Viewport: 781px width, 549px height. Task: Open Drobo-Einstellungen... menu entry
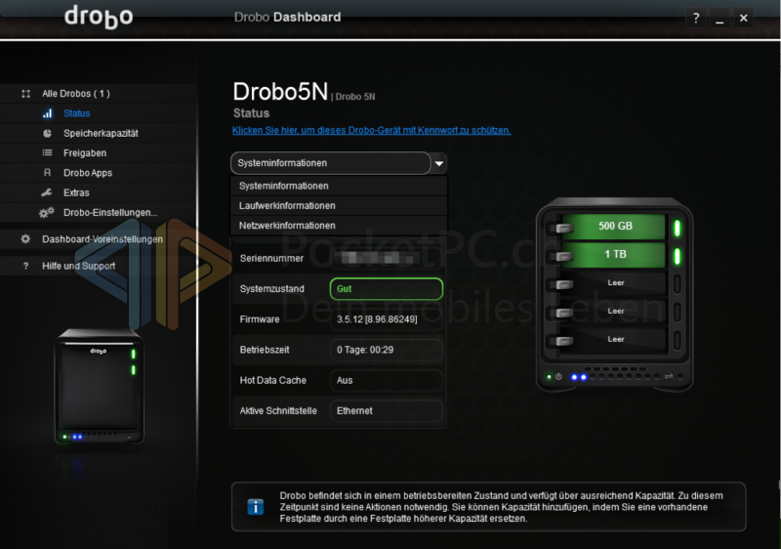(x=110, y=213)
